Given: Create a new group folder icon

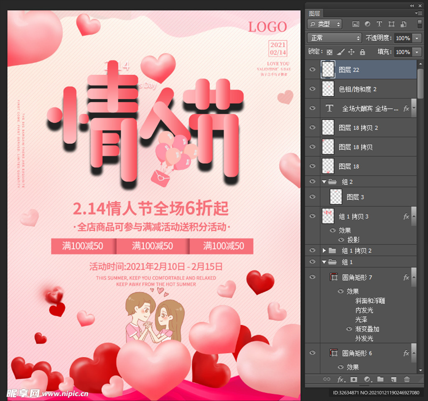Looking at the screenshot, I should [x=380, y=379].
